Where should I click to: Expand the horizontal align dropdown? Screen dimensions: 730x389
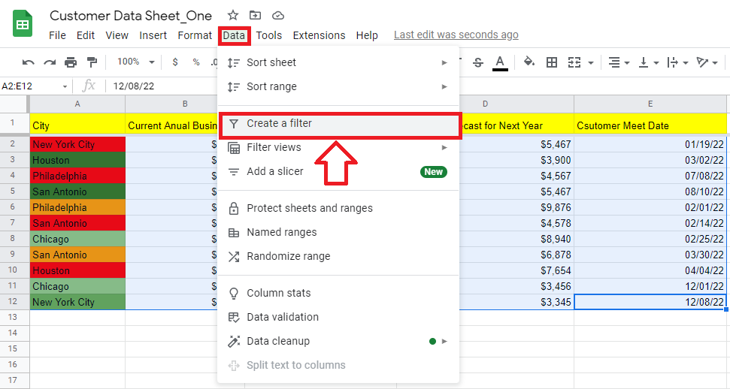(x=619, y=62)
